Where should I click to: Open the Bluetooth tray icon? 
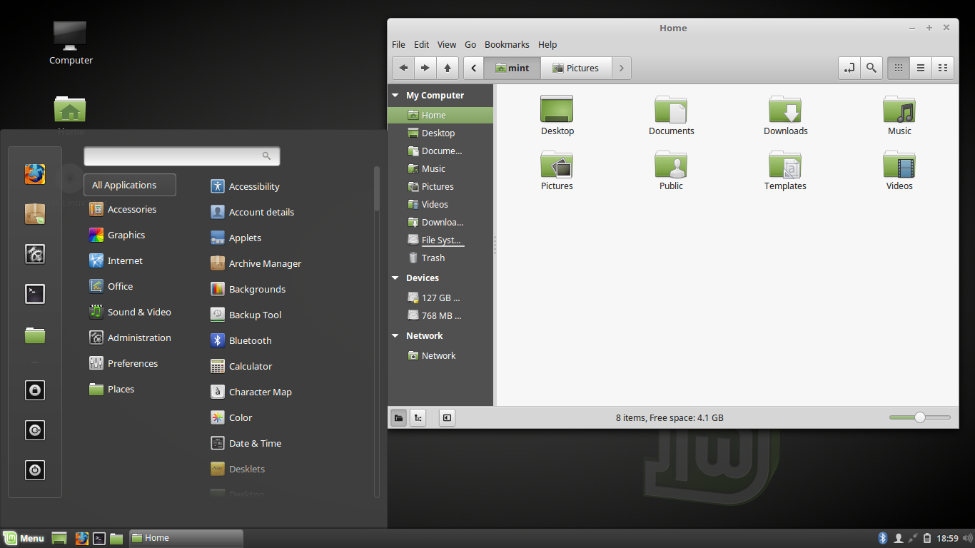pos(882,538)
